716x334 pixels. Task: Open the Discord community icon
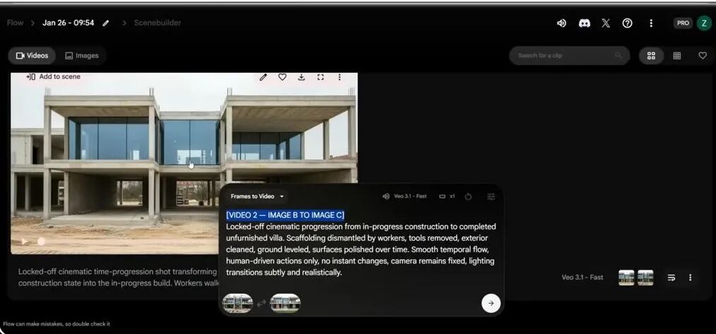(x=584, y=23)
